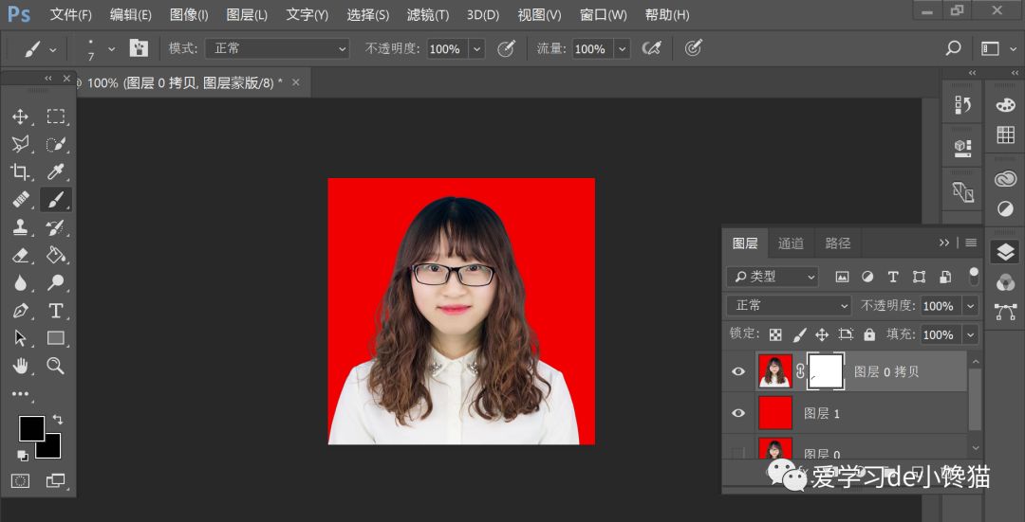Image resolution: width=1025 pixels, height=522 pixels.
Task: Select the Hand tool
Action: point(20,366)
